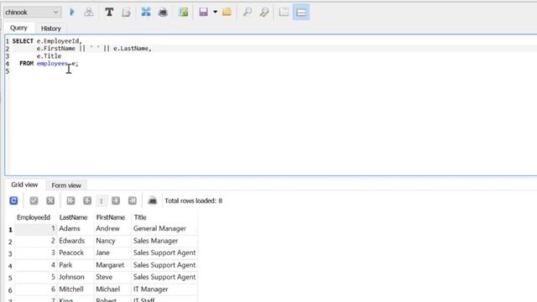Image resolution: width=537 pixels, height=302 pixels.
Task: Sort by the FirstName column header
Action: pyautogui.click(x=111, y=217)
